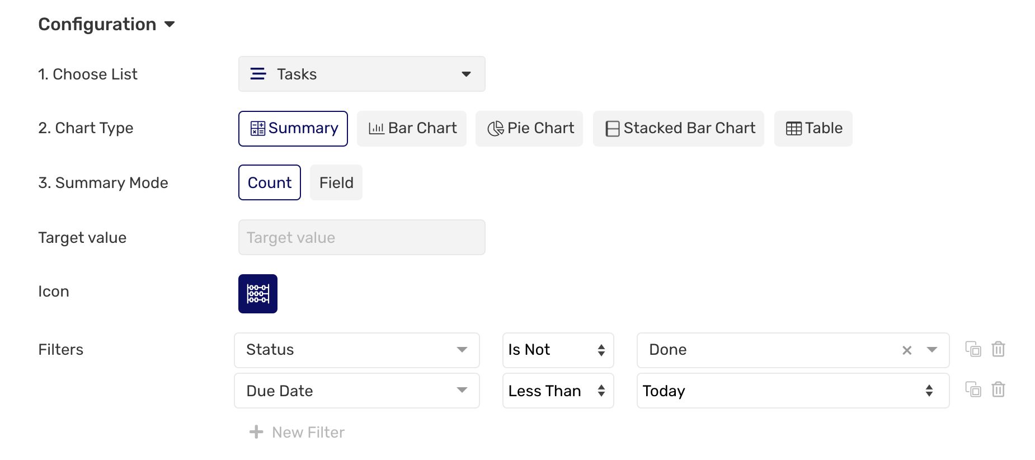Screen dimensions: 1035x460
Task: Clear the Done value with the X button
Action: click(906, 350)
